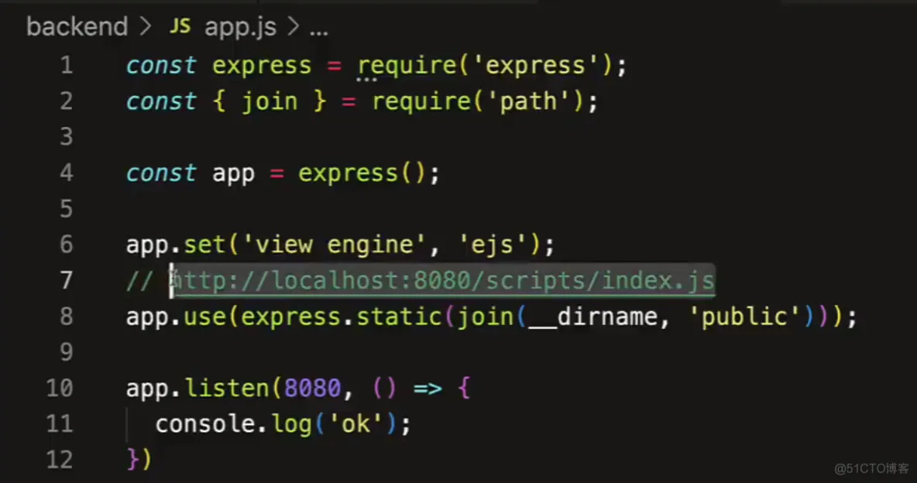Click the JS file icon in breadcrumb
Image resolution: width=917 pixels, height=483 pixels.
(180, 26)
